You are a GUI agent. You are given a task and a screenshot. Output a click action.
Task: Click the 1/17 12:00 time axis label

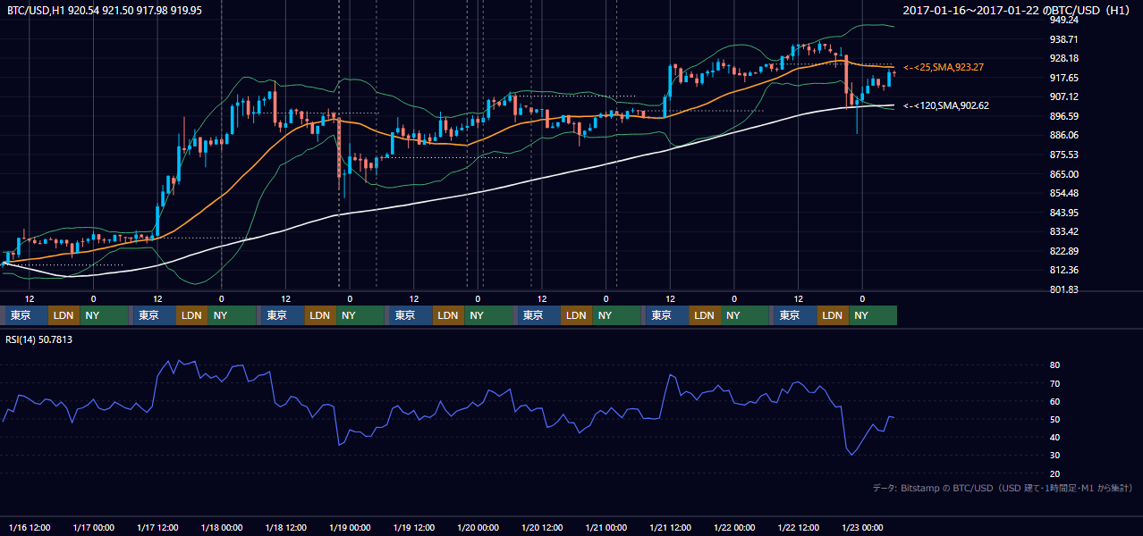tap(157, 527)
